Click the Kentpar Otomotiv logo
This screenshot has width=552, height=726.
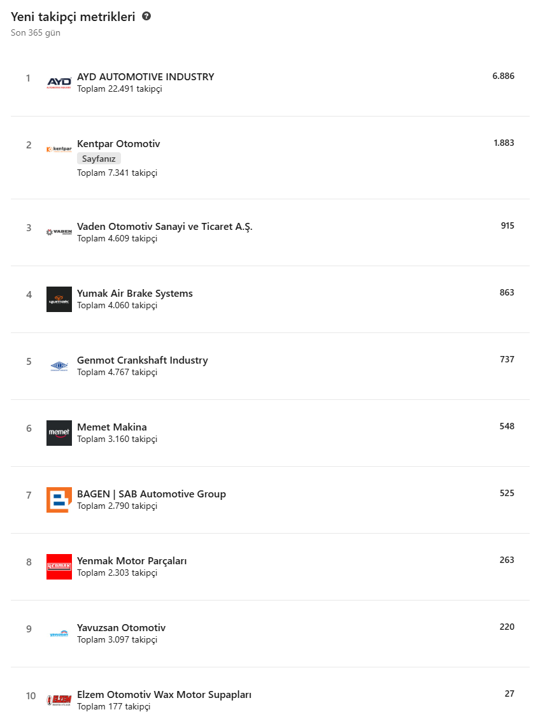tap(59, 149)
